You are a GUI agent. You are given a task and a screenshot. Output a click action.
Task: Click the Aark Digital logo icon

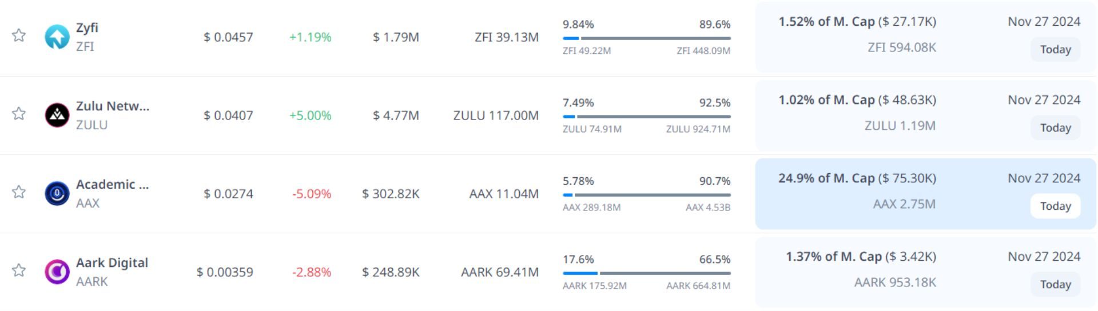point(57,272)
